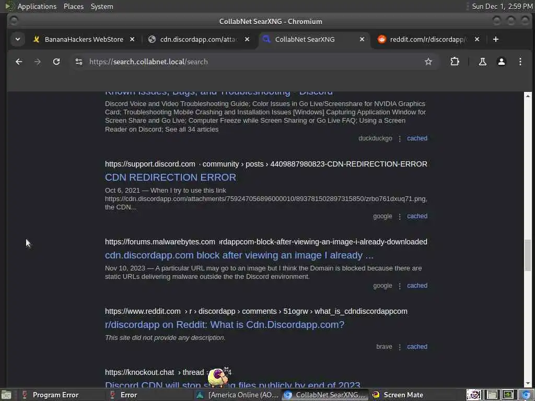Screen dimensions: 535x401
Task: Open cached link for CDN REDIRECTION ERROR
Action: point(417,216)
